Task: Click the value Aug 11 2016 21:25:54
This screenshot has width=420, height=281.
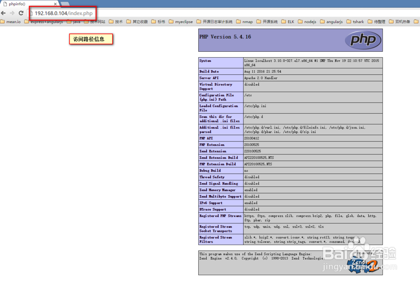Action: click(x=262, y=72)
